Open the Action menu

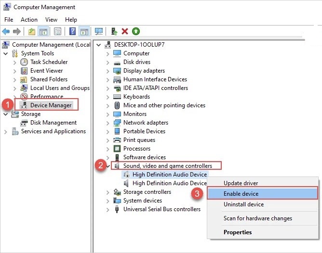tap(29, 20)
